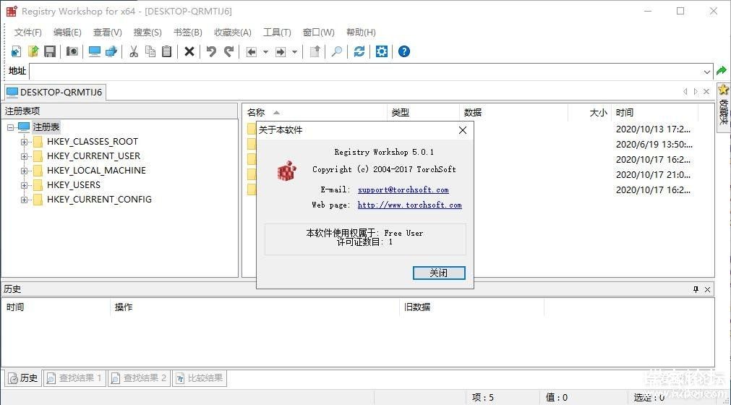Expand HKEY_CURRENT_CONFIG node
The width and height of the screenshot is (731, 405).
point(25,200)
